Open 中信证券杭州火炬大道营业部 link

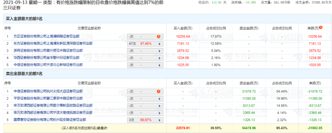pos(48,91)
